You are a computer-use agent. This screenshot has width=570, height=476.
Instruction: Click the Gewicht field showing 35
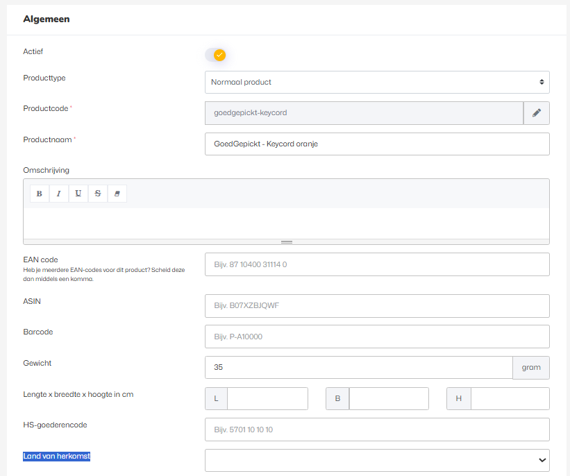coord(358,368)
